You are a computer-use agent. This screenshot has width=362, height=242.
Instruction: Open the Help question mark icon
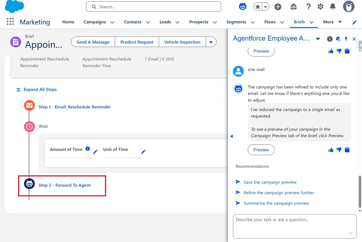pos(308,7)
